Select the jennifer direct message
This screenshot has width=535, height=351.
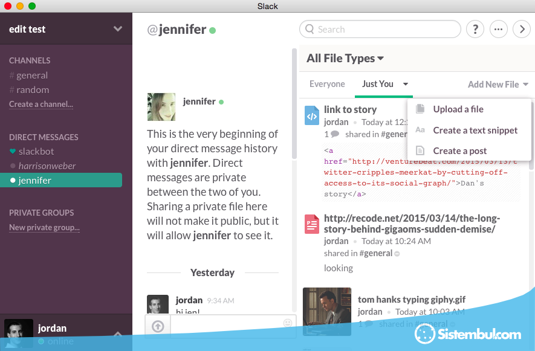pyautogui.click(x=61, y=180)
